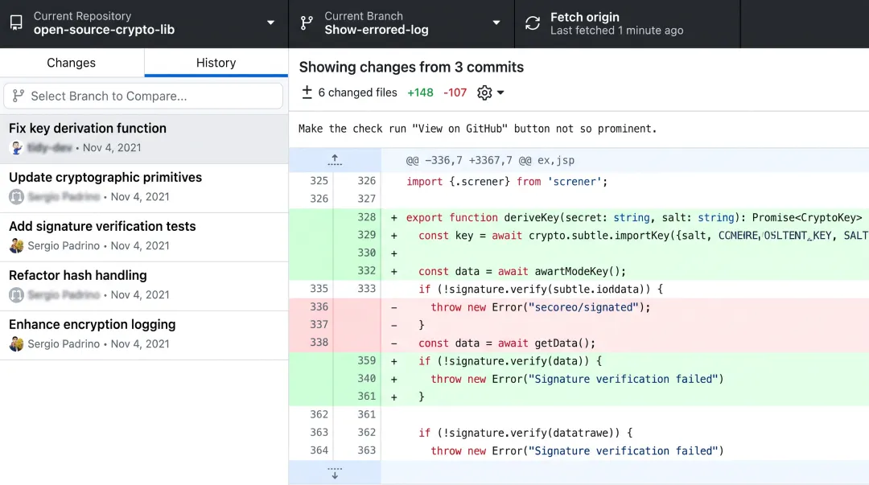Click avatar on 'Fix key derivation function' commit
869x485 pixels.
[x=17, y=148]
